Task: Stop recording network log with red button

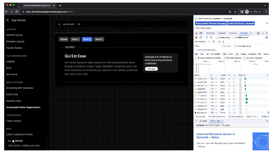Action: click(196, 37)
